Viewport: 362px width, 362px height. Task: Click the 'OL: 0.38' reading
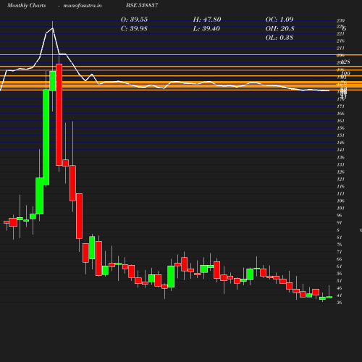coord(279,38)
